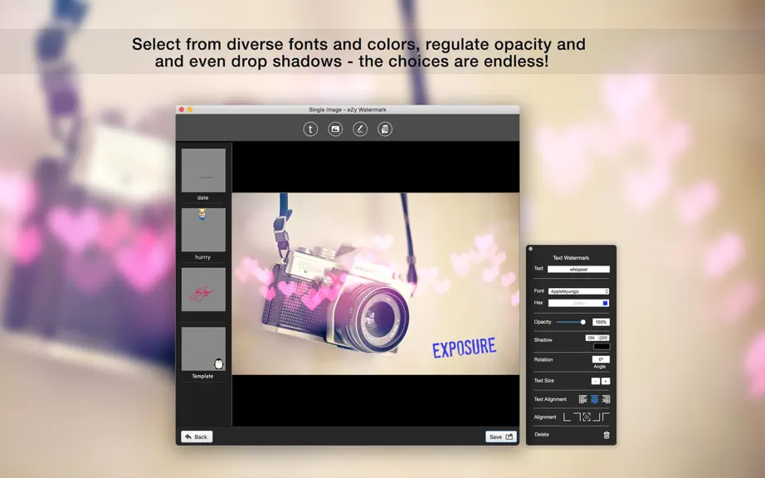This screenshot has height=478, width=765.
Task: Turn the shadow ON
Action: pos(592,338)
